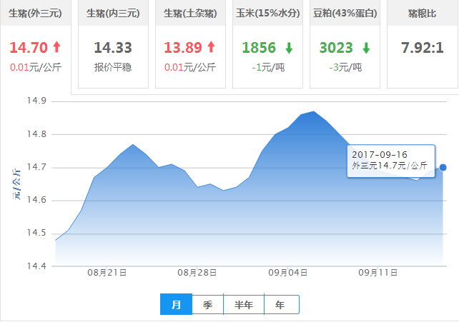
Task: Click the 7.92:1 ratio value
Action: 422,48
